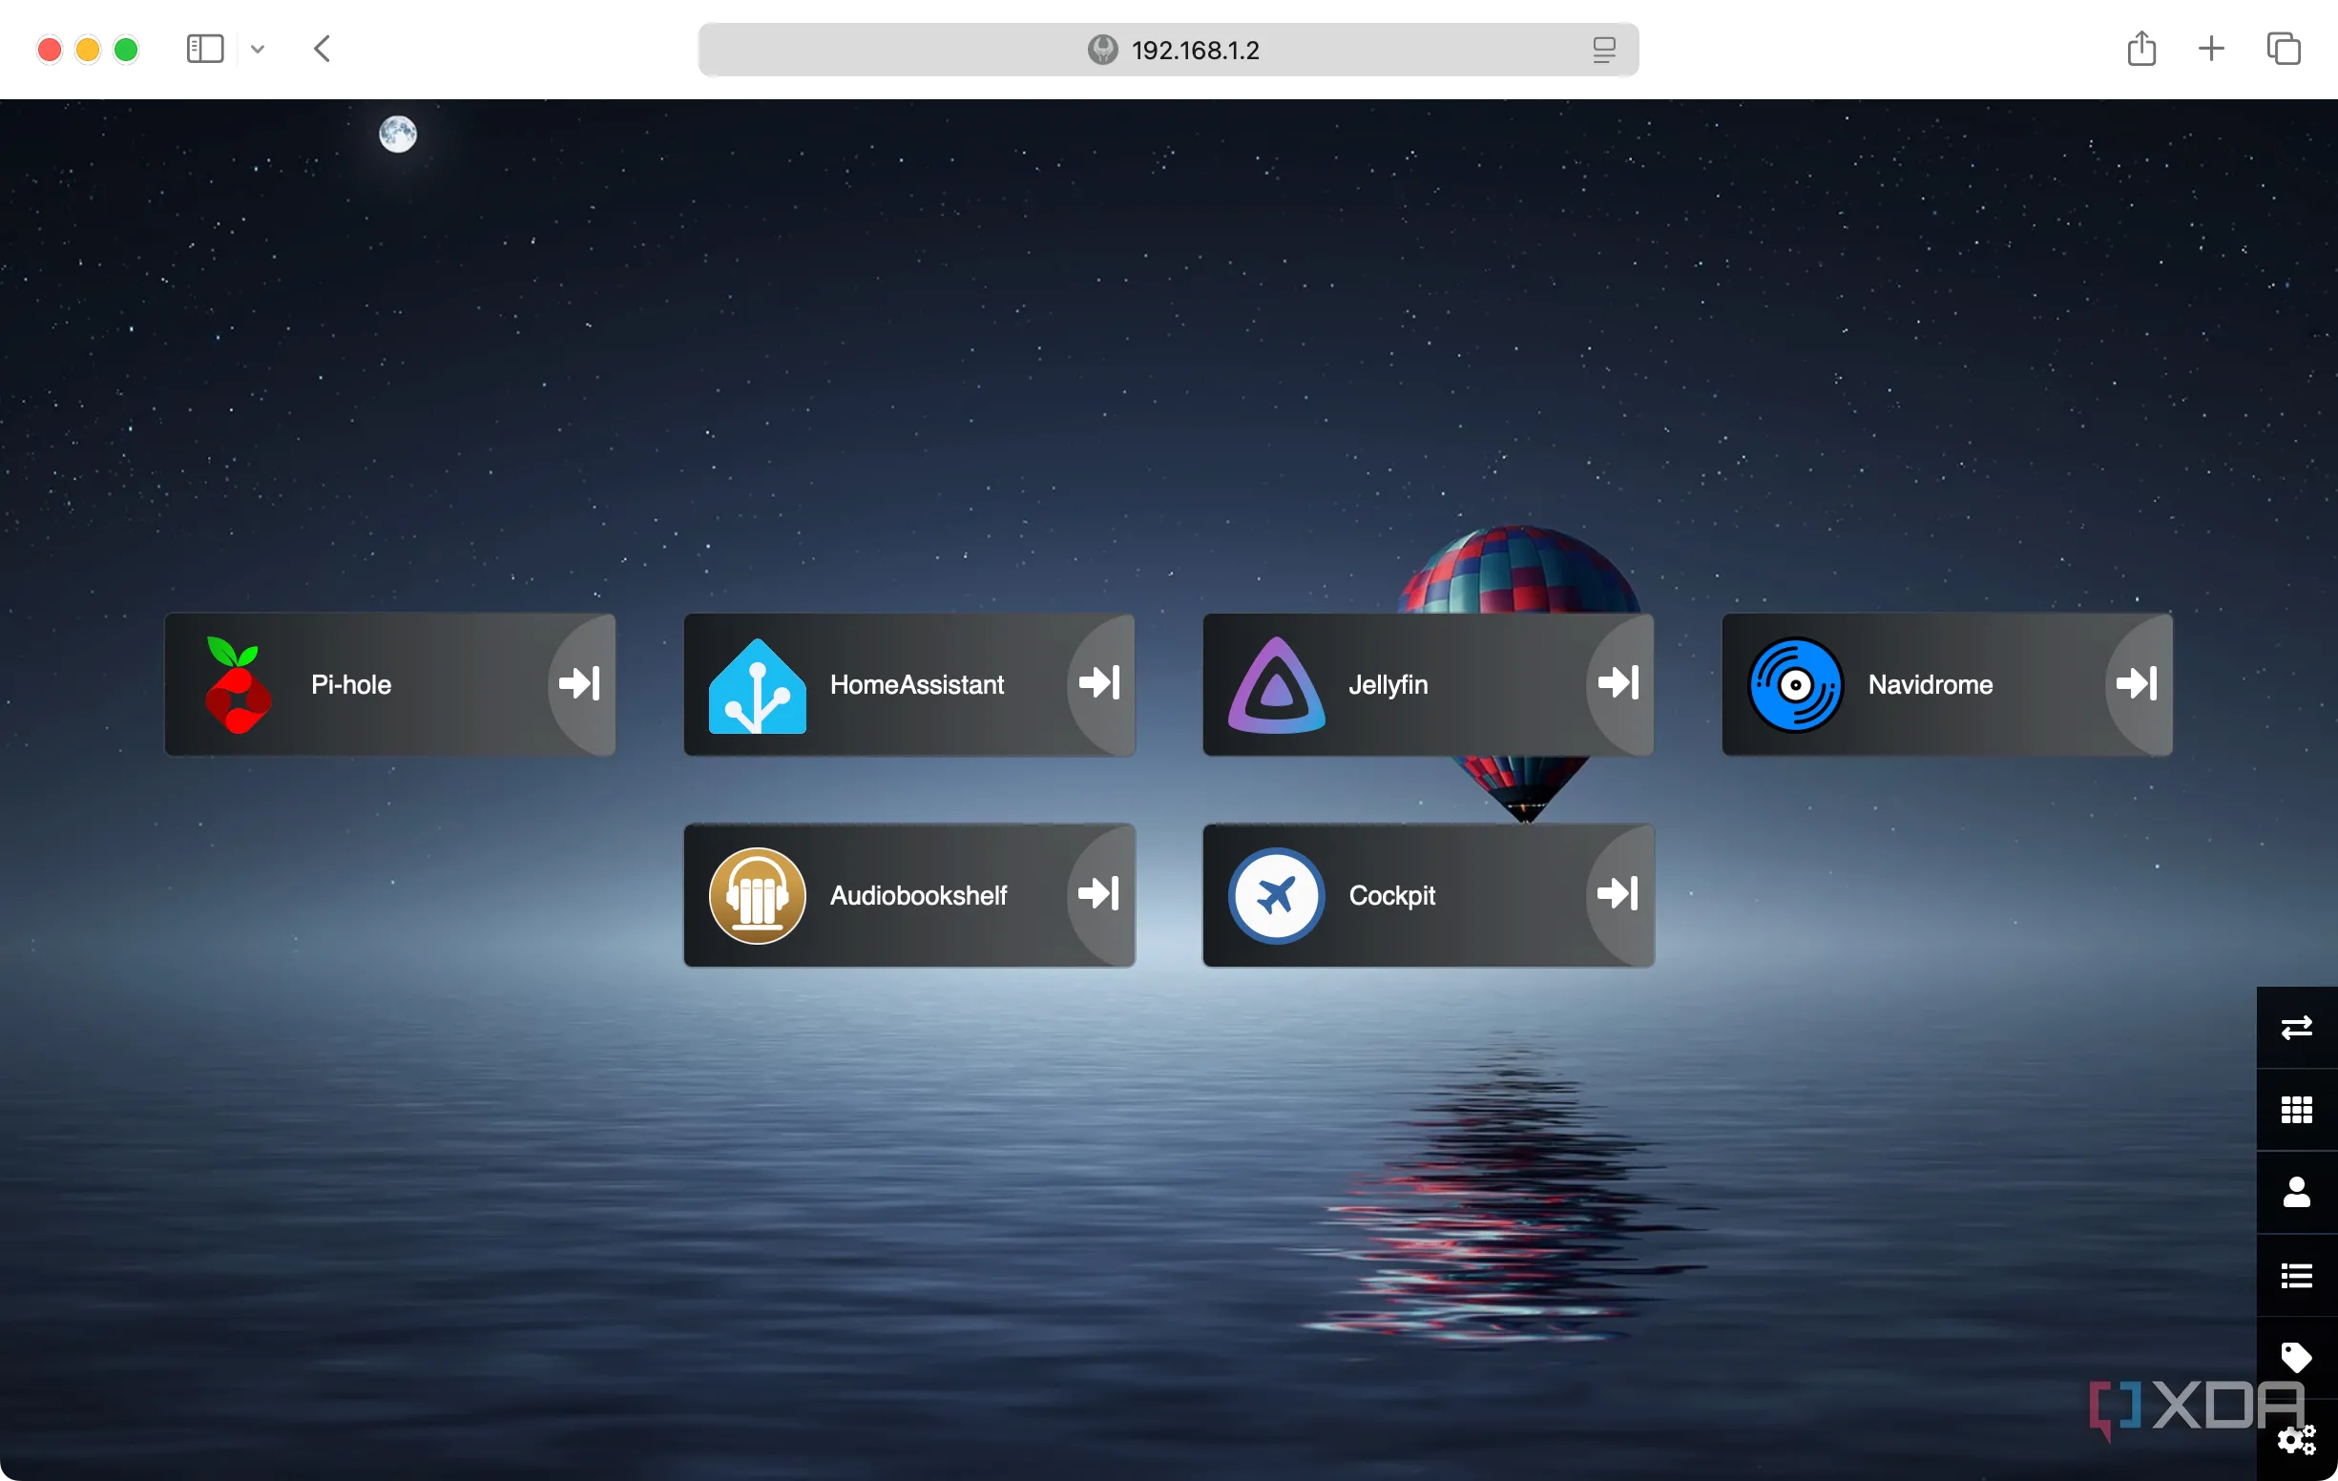Click the Jellyfin logo icon
2338x1481 pixels.
pyautogui.click(x=1276, y=683)
